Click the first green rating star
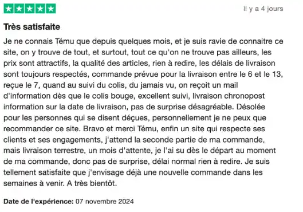This screenshot has width=303, height=212. [9, 9]
